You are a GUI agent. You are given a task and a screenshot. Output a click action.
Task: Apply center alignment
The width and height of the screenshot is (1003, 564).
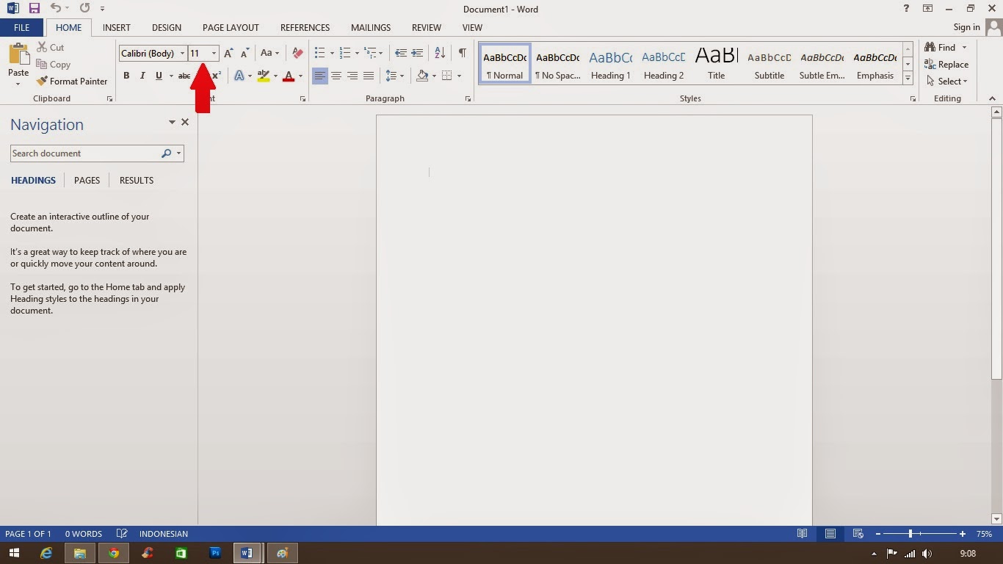[336, 76]
